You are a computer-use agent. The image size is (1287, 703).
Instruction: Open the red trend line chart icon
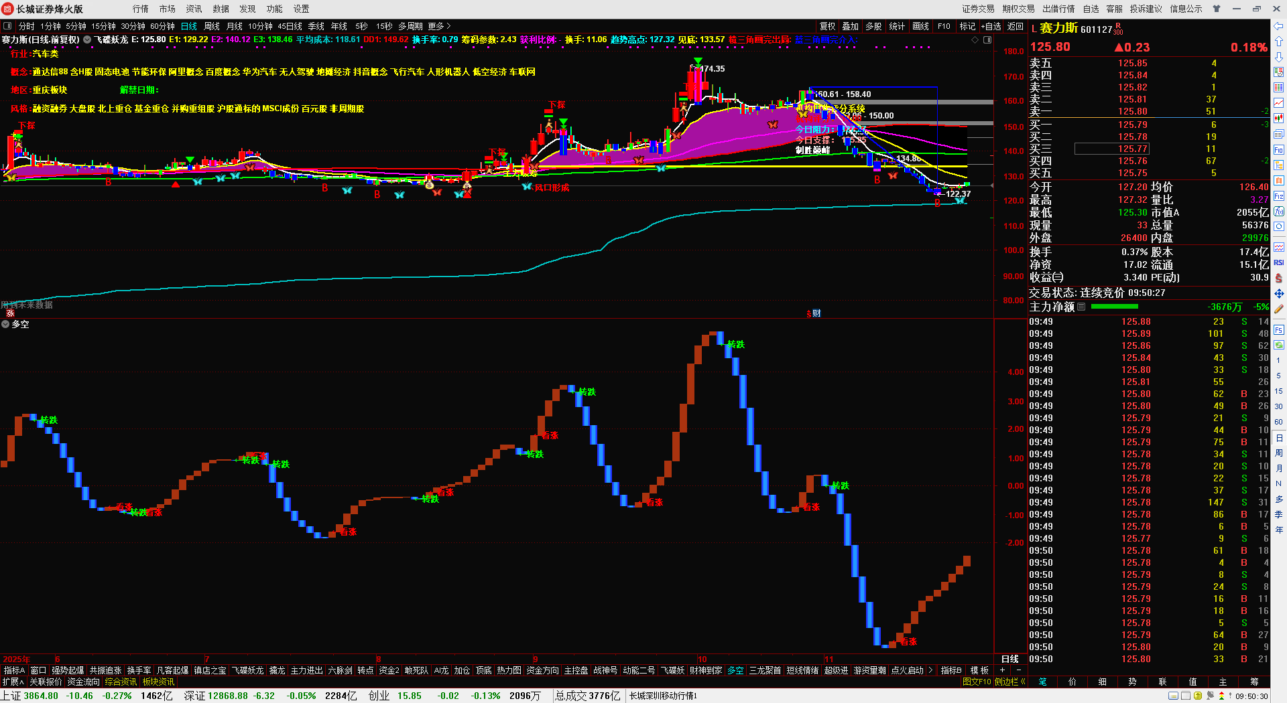click(1279, 103)
